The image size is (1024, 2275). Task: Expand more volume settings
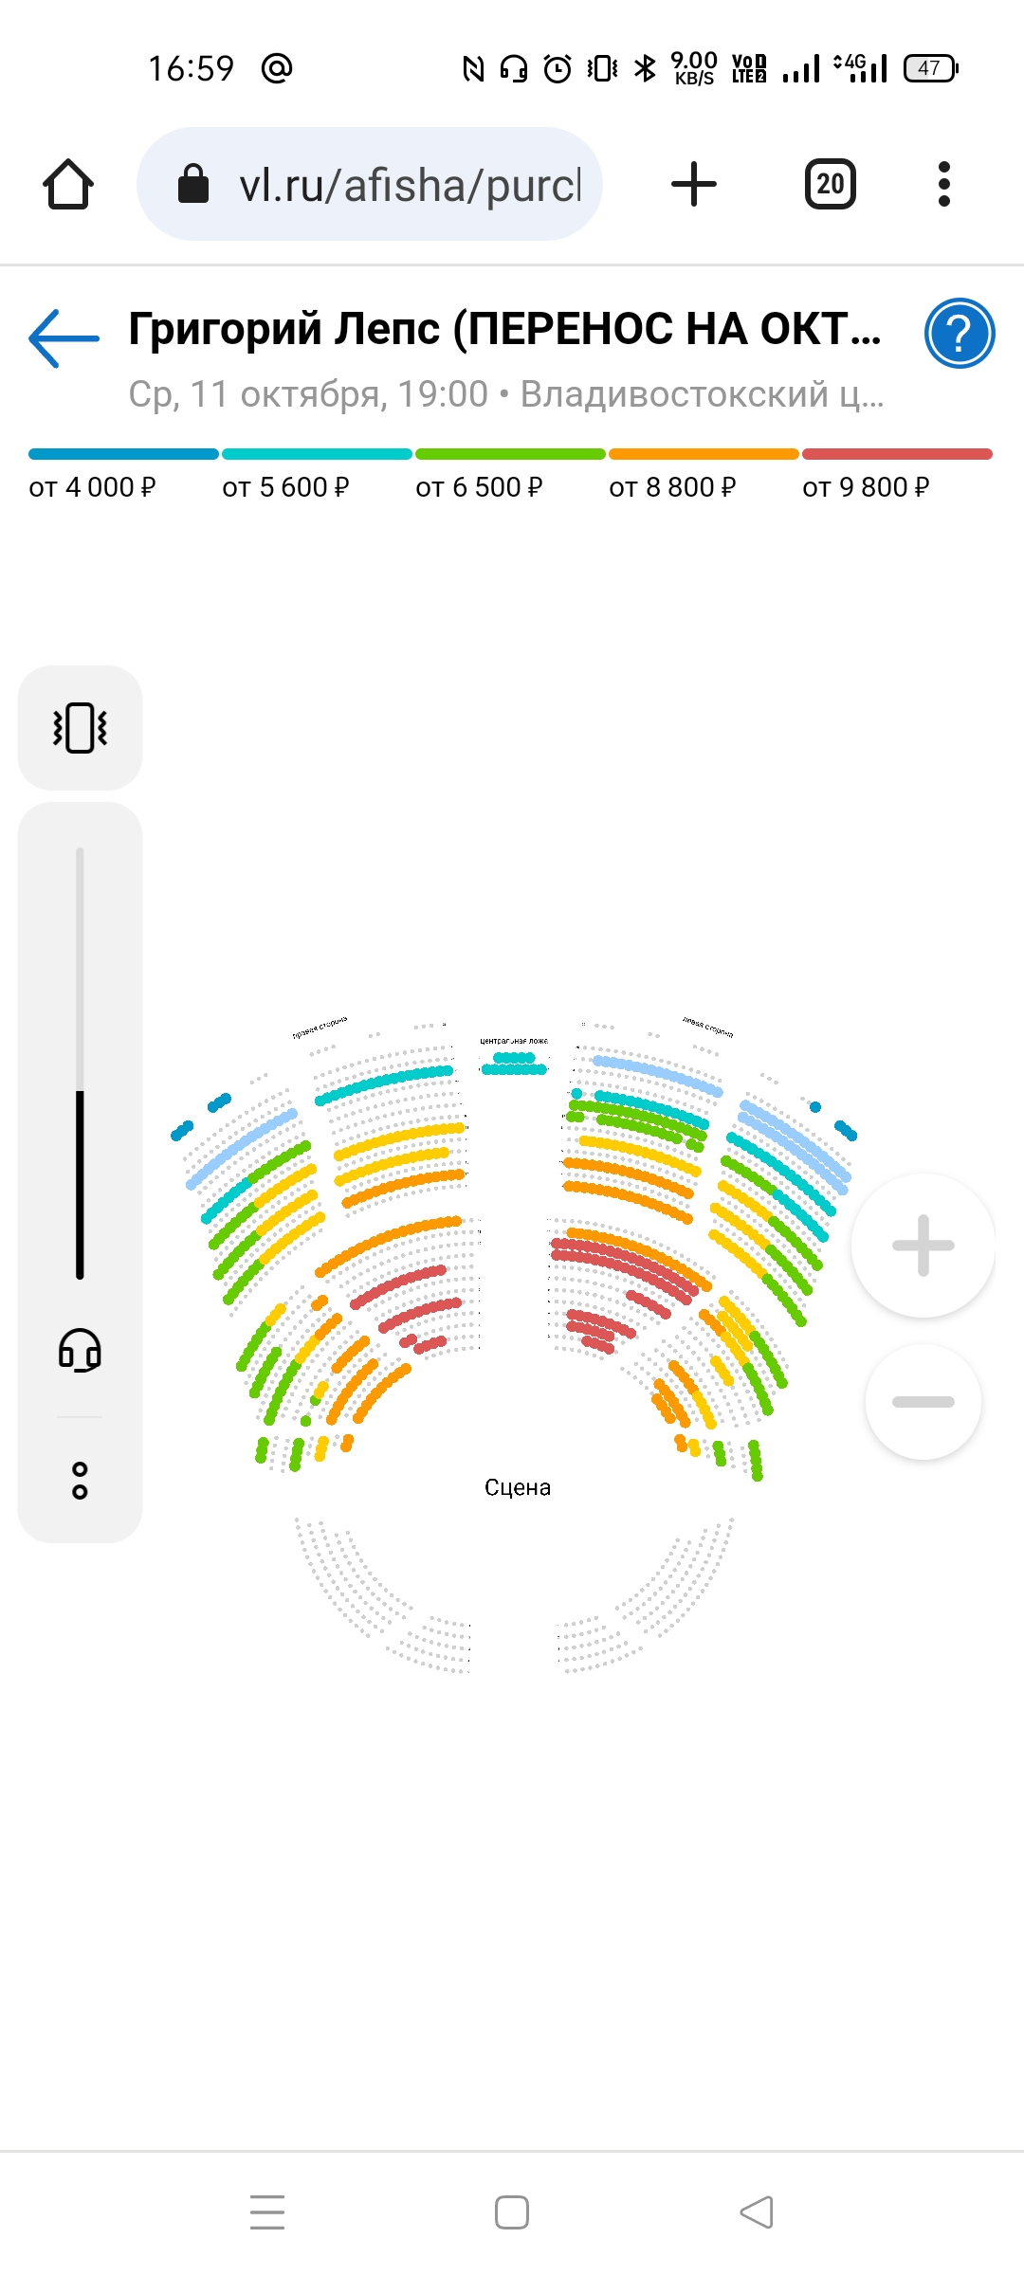(x=80, y=1480)
